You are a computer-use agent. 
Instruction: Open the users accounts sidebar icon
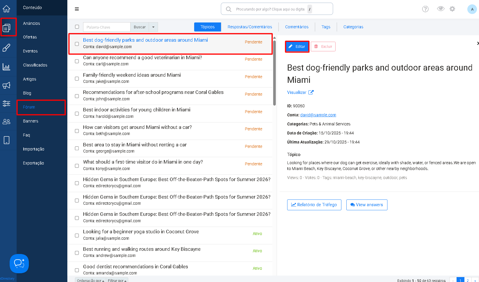click(x=6, y=122)
